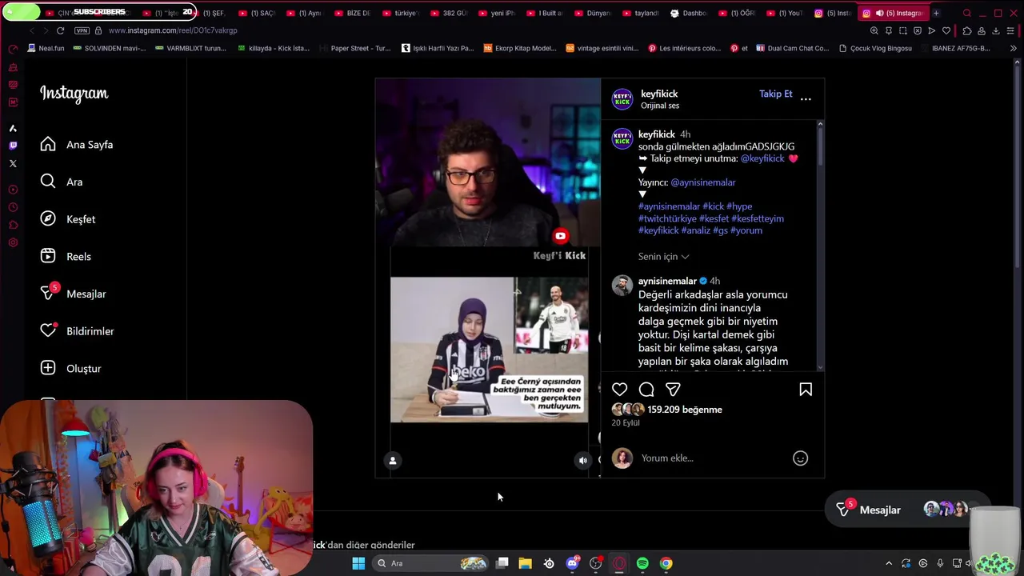Switch to the I Built YouTube tab
This screenshot has height=576, width=1024.
544,13
